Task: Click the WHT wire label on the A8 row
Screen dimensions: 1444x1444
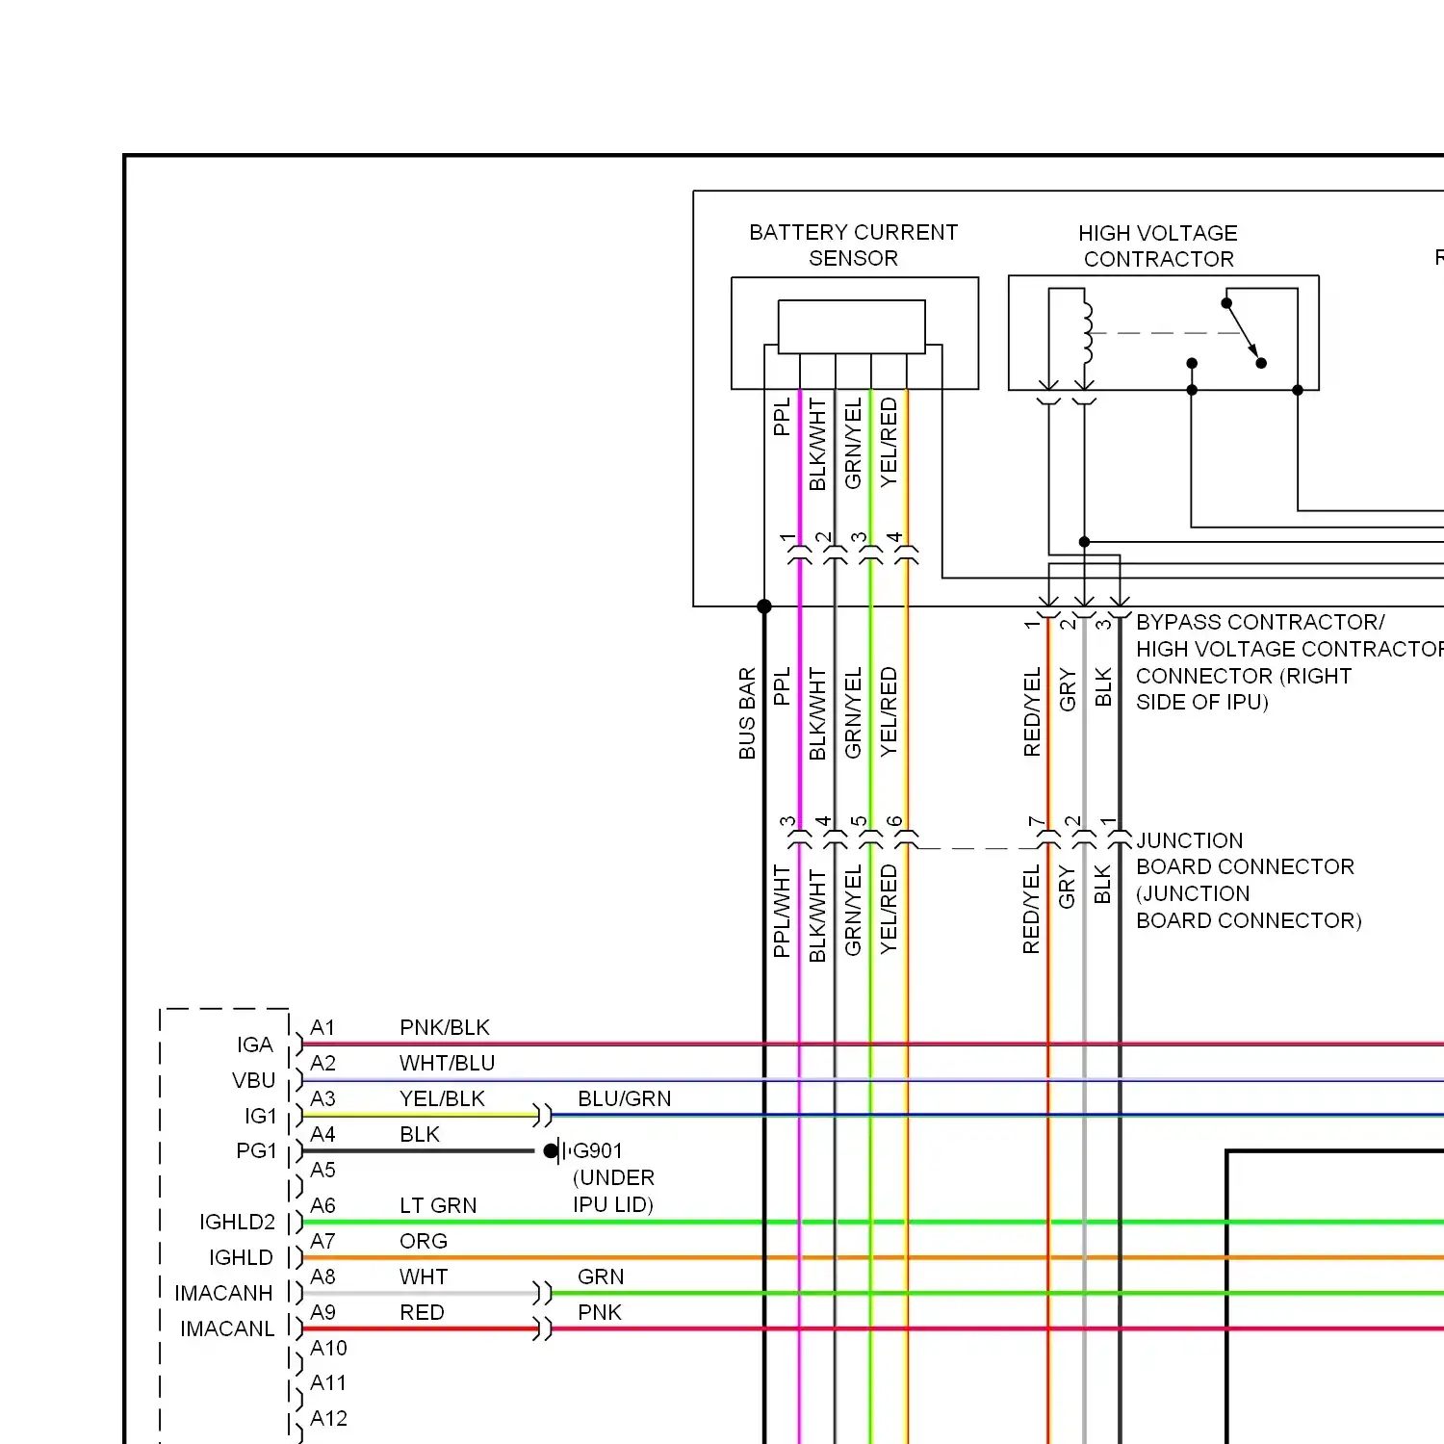Action: [424, 1276]
